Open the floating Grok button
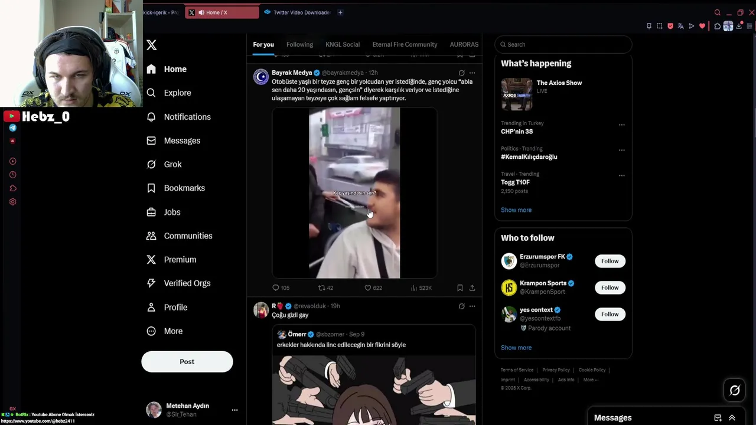The height and width of the screenshot is (425, 756). (x=735, y=390)
